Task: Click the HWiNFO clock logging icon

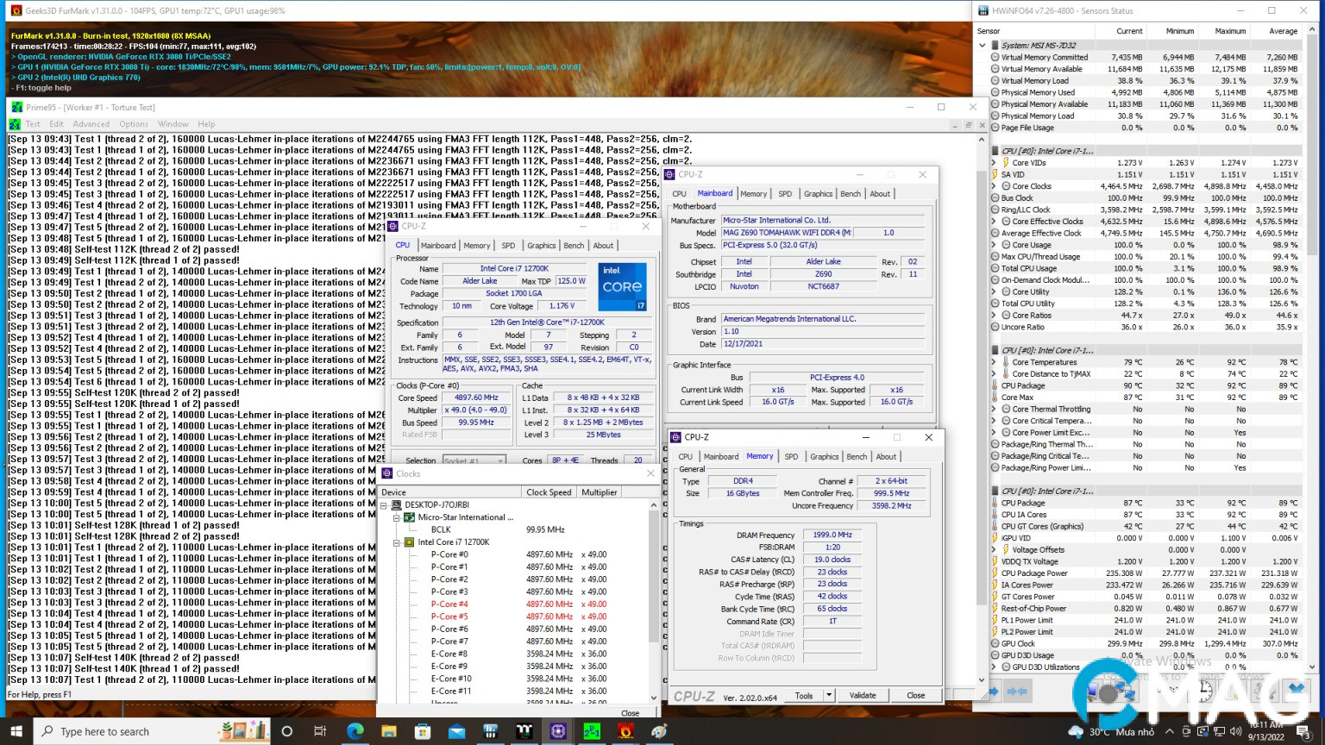Action: [1205, 691]
